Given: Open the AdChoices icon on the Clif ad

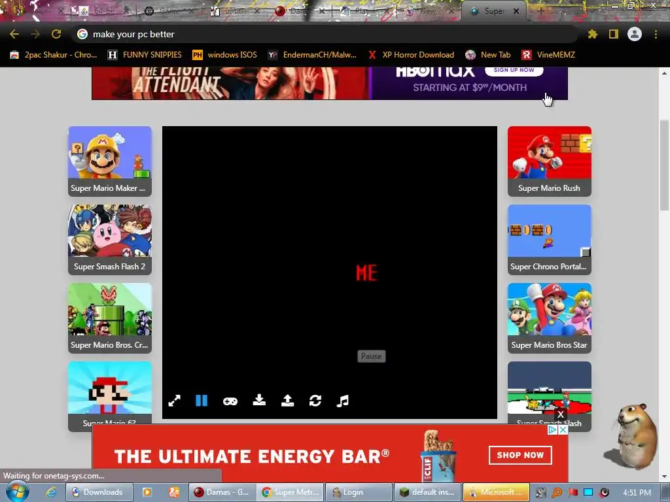Looking at the screenshot, I should point(552,430).
